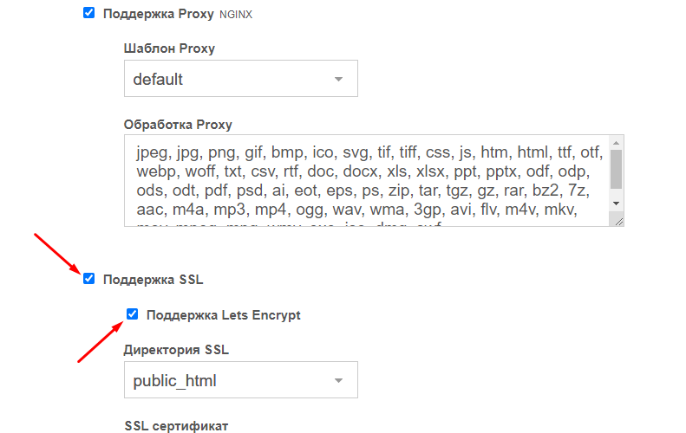Viewport: 686px width, 433px height.
Task: Disable the Поддержка Lets Encrypt checkbox
Action: click(133, 314)
